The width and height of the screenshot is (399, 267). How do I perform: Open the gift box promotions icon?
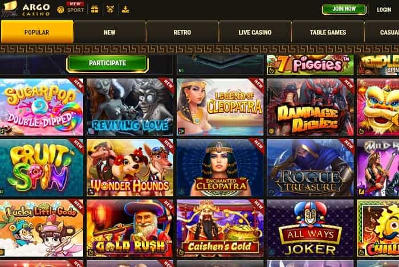pyautogui.click(x=95, y=10)
